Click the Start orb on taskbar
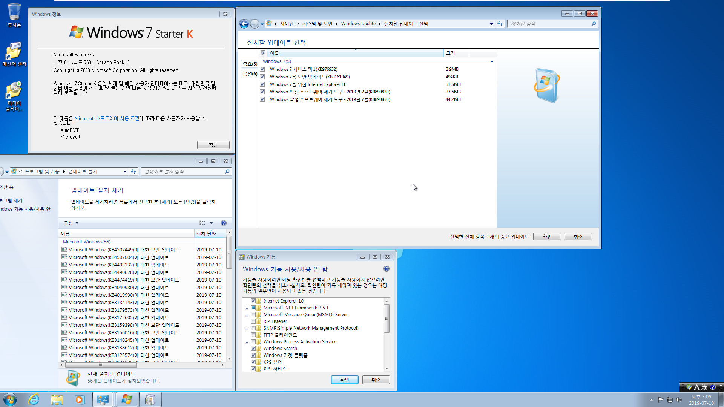 point(10,399)
